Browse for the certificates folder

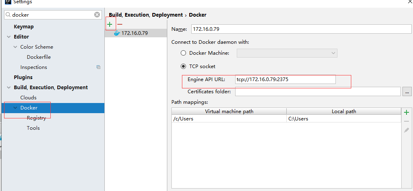coord(407,92)
